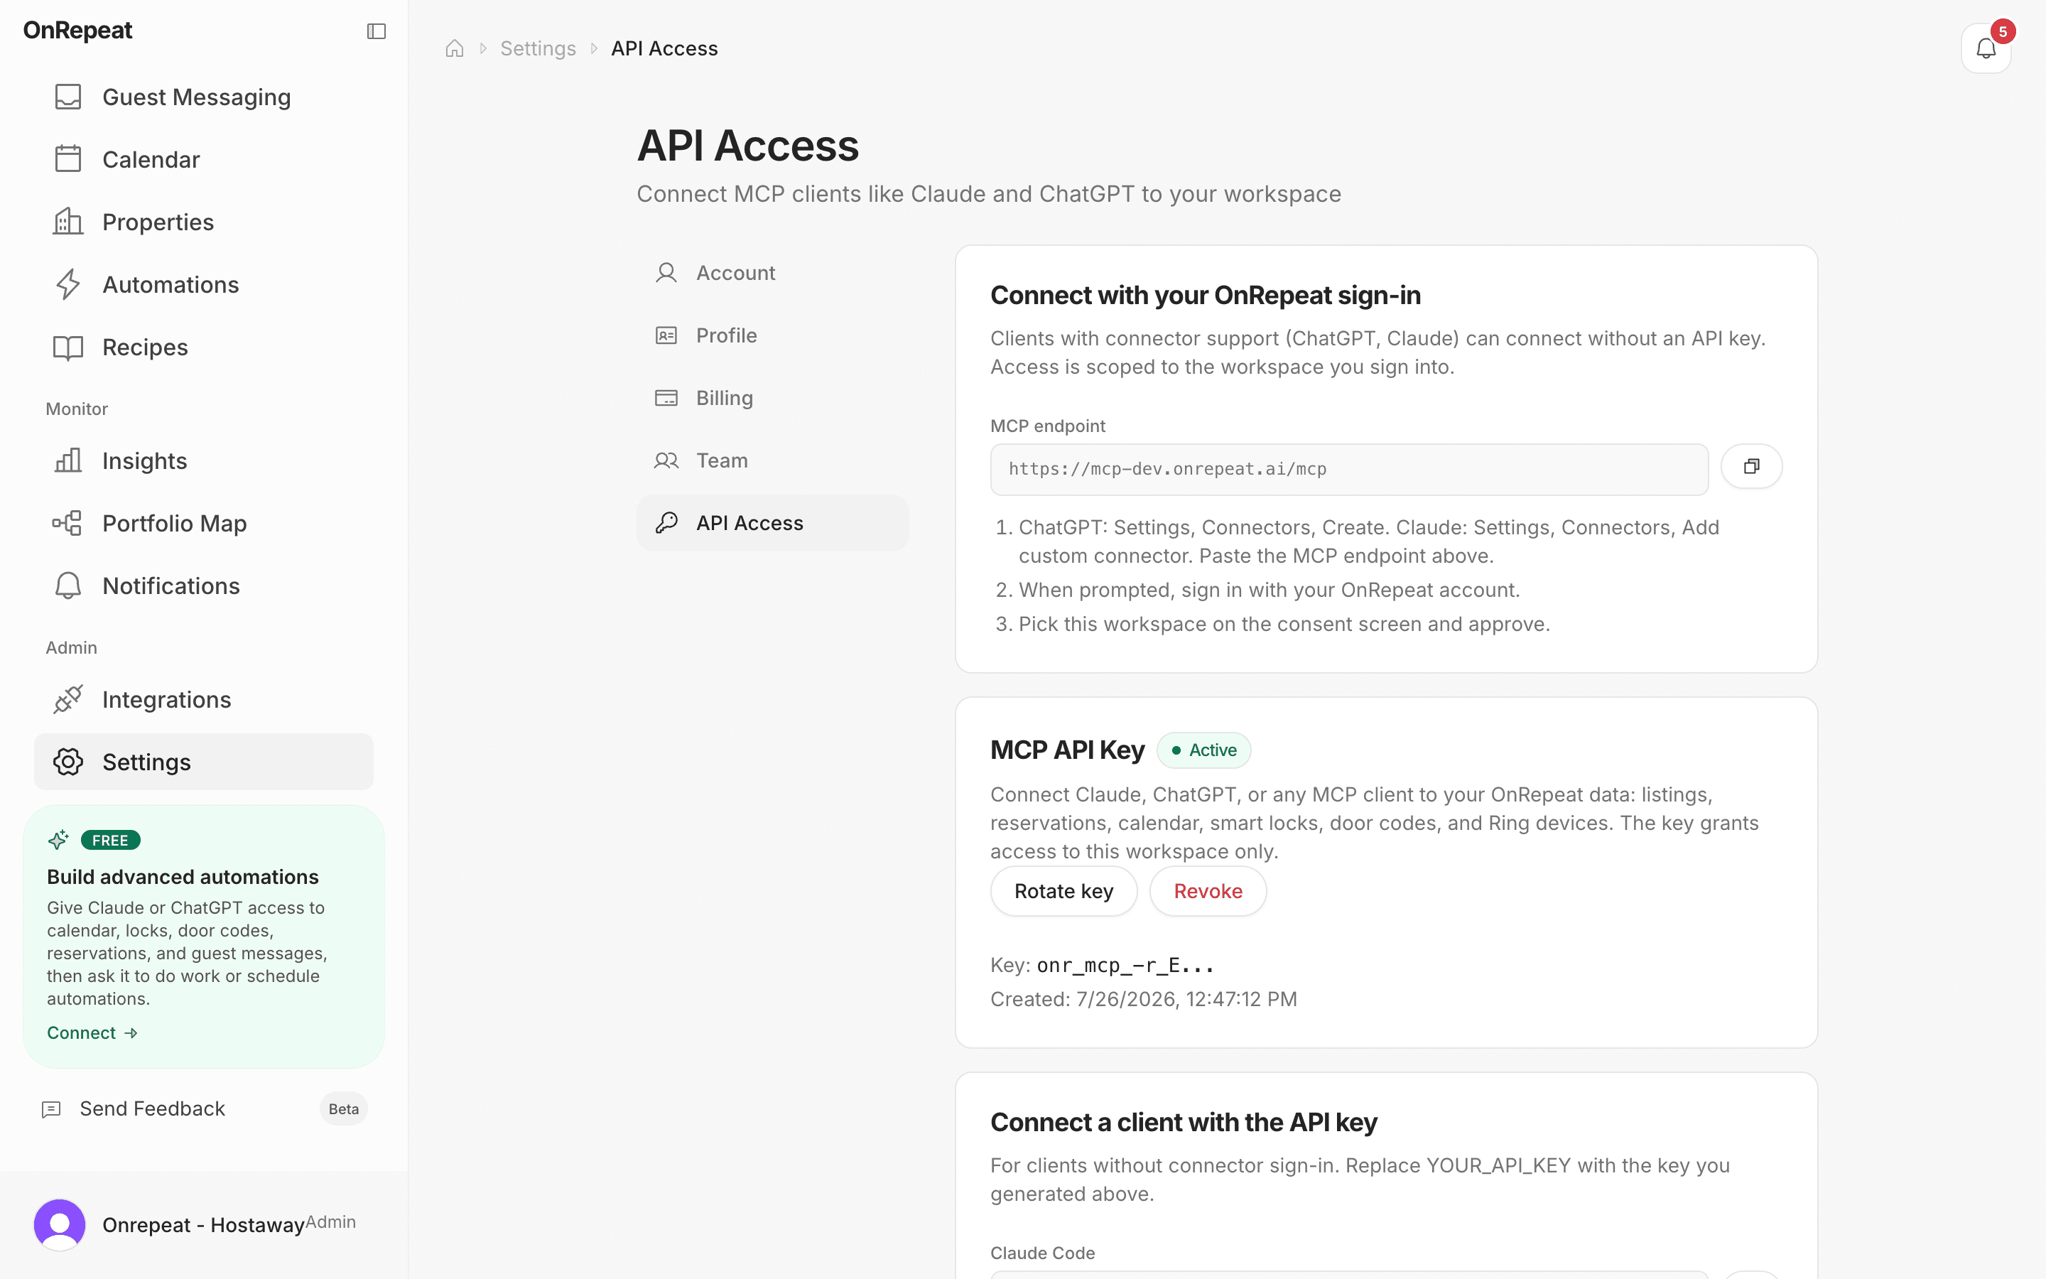Open Guest Messaging from sidebar
Viewport: 2046px width, 1279px height.
204,97
